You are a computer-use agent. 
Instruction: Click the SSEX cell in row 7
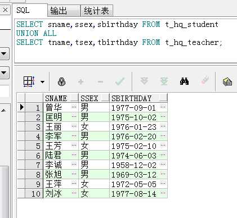coord(94,165)
